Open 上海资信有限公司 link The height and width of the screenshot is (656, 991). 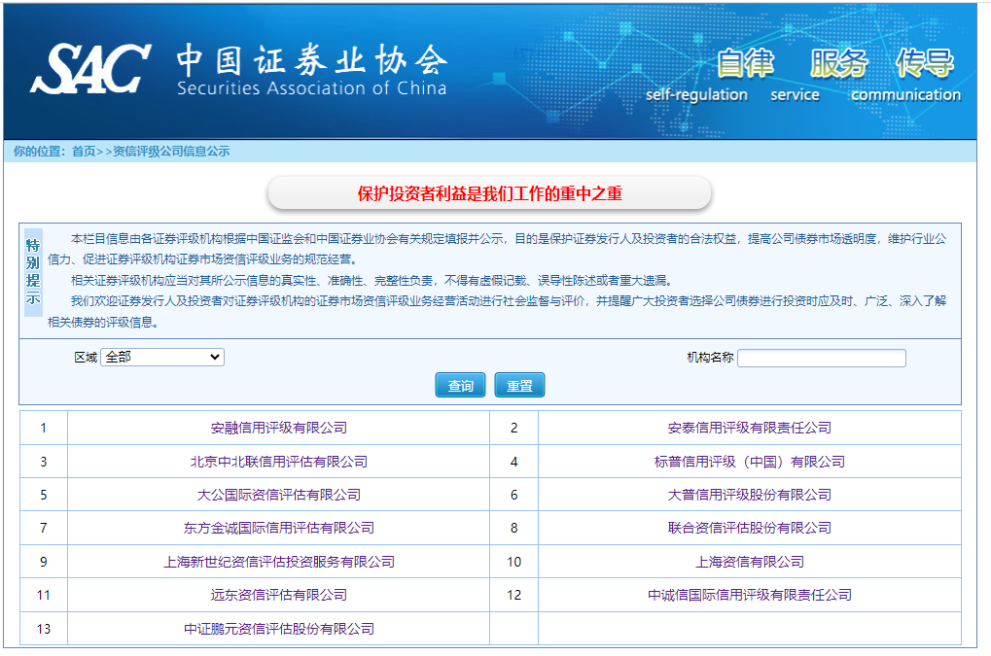[x=750, y=562]
